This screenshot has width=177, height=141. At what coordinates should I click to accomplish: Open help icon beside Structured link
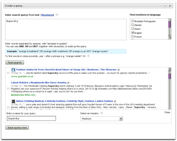[x=57, y=15]
